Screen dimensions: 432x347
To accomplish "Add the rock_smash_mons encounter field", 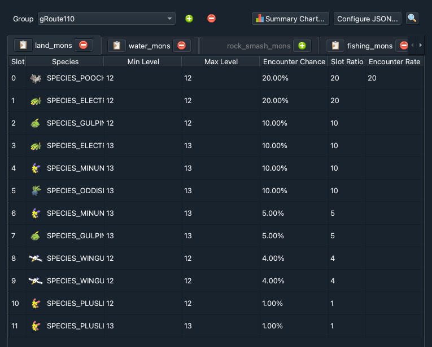I will tap(302, 46).
